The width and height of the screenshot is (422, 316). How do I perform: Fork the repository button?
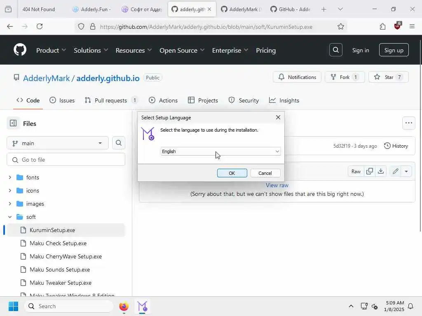345,77
